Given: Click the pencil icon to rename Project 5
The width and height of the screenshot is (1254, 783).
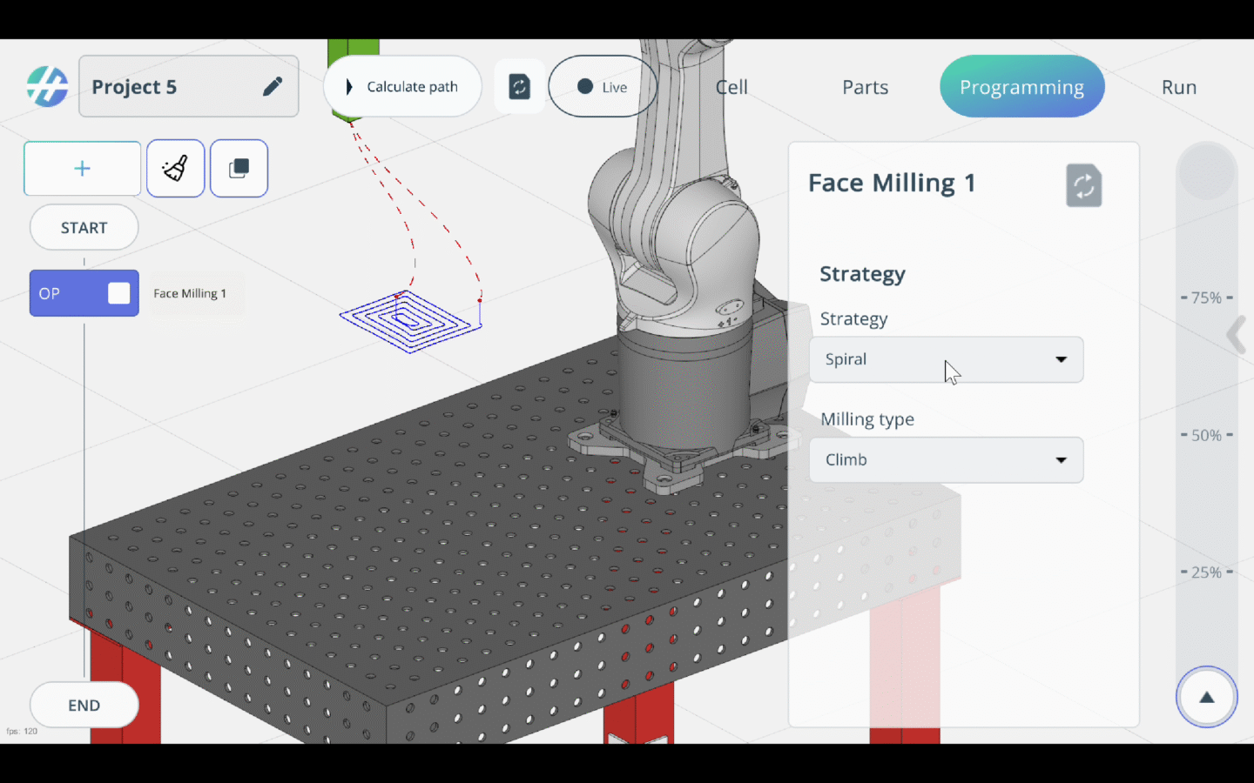Looking at the screenshot, I should tap(273, 86).
